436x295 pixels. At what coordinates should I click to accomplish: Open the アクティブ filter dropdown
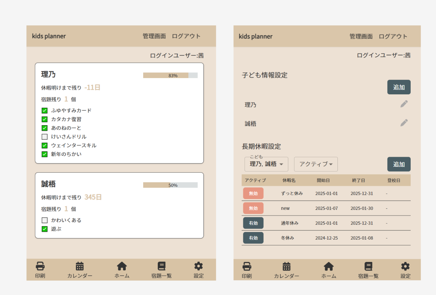coord(316,164)
